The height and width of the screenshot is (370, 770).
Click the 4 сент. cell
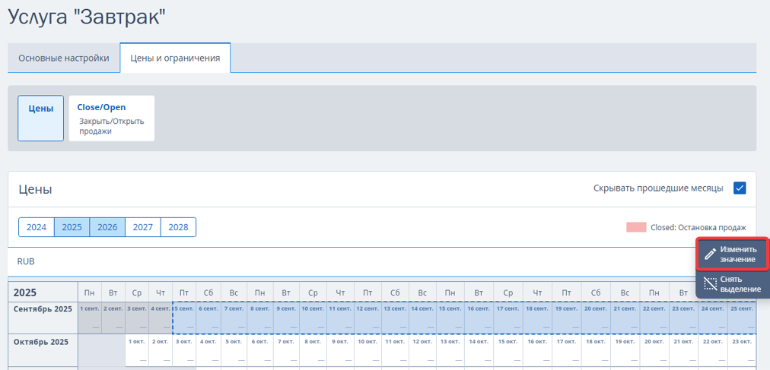click(161, 318)
